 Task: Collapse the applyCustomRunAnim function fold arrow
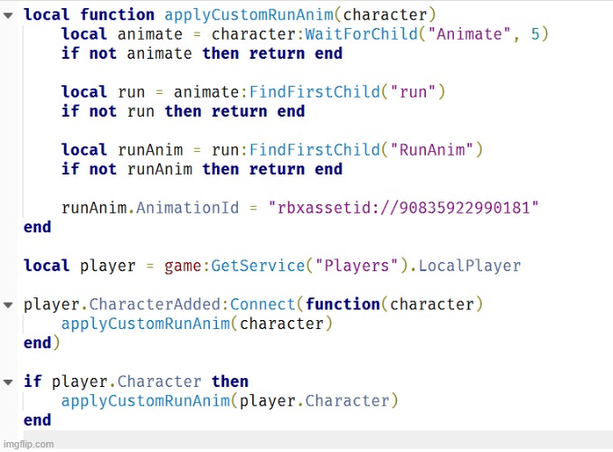click(8, 15)
